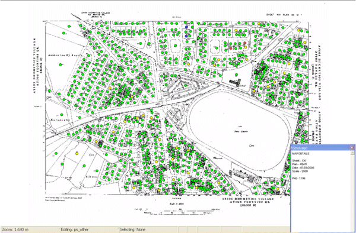356x233 pixels.
Task: Select yellow marker in southwest open field
Action: [x=77, y=154]
